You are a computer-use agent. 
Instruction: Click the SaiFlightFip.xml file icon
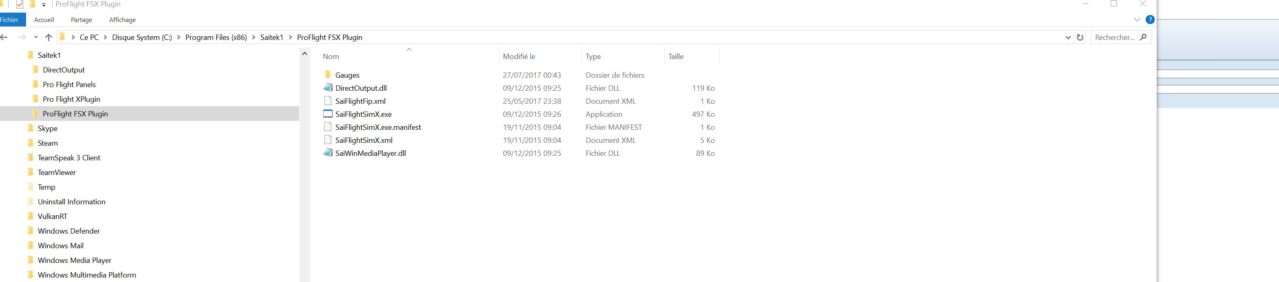(x=327, y=101)
